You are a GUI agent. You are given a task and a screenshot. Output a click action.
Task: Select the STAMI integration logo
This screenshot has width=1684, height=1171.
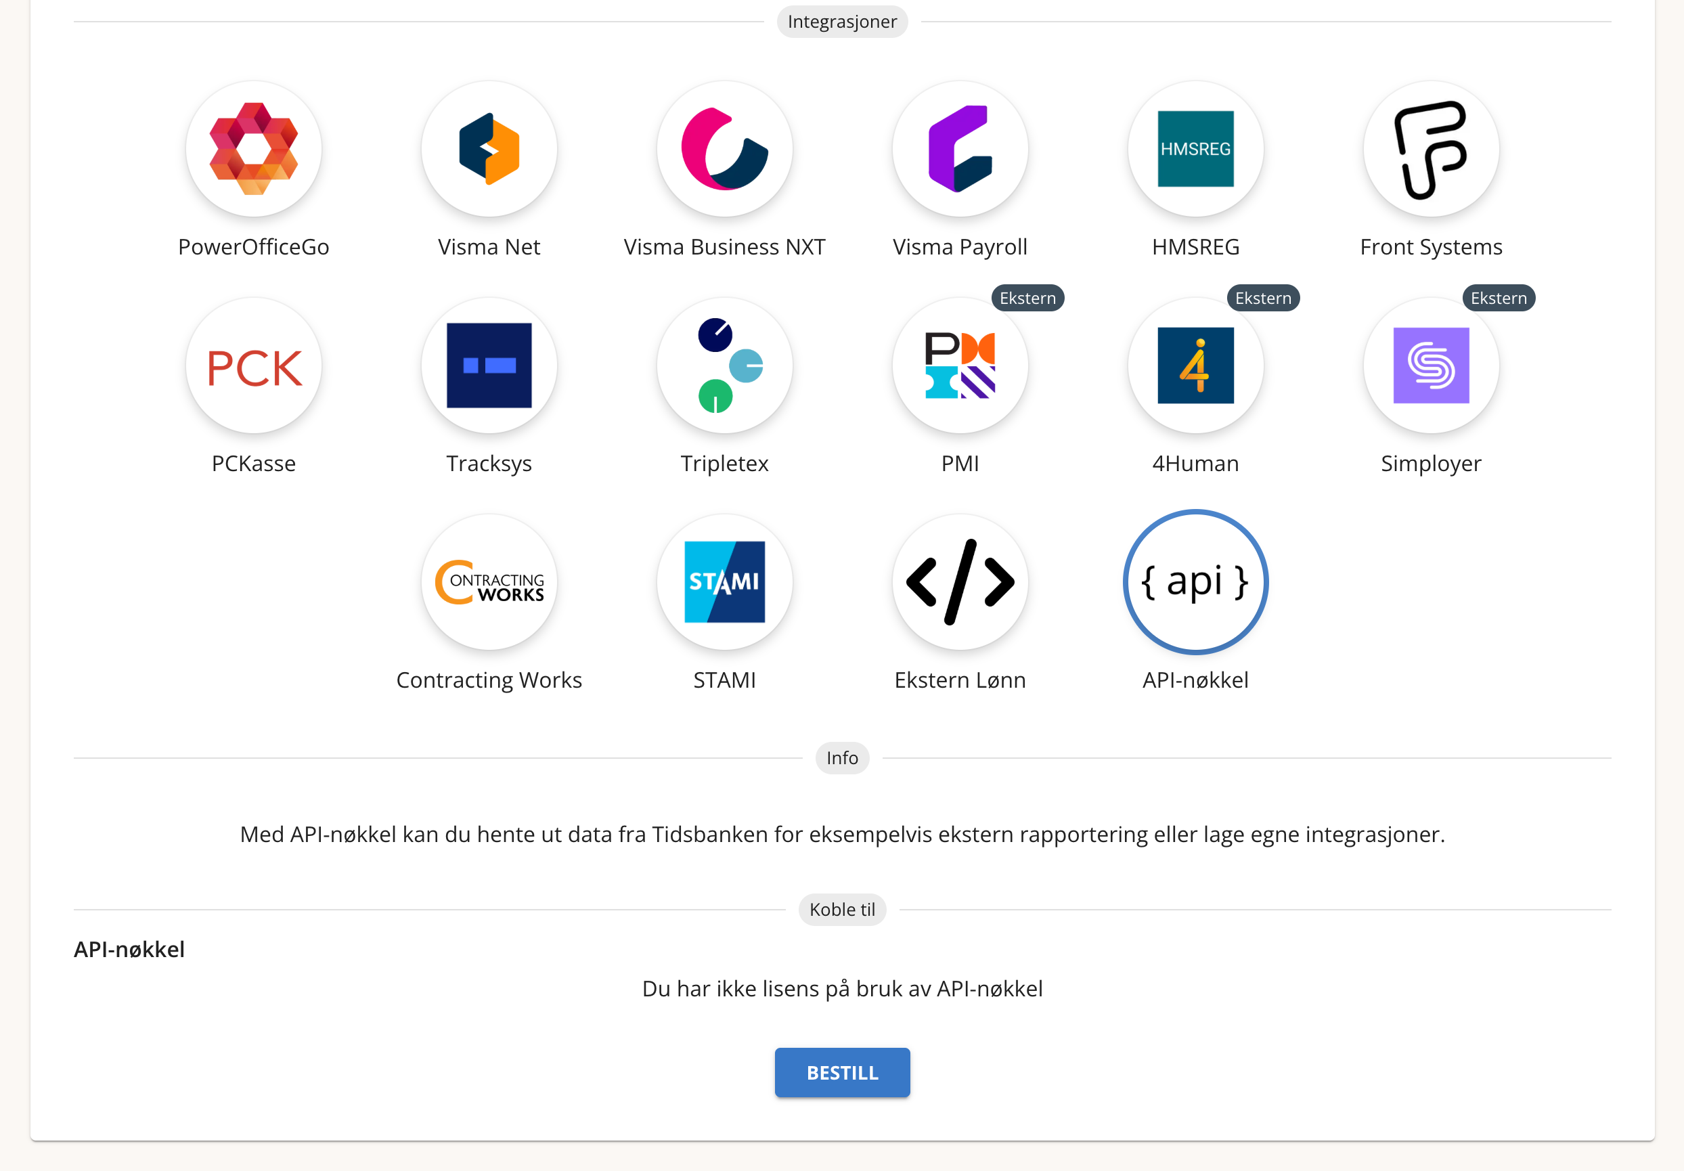[x=725, y=582]
